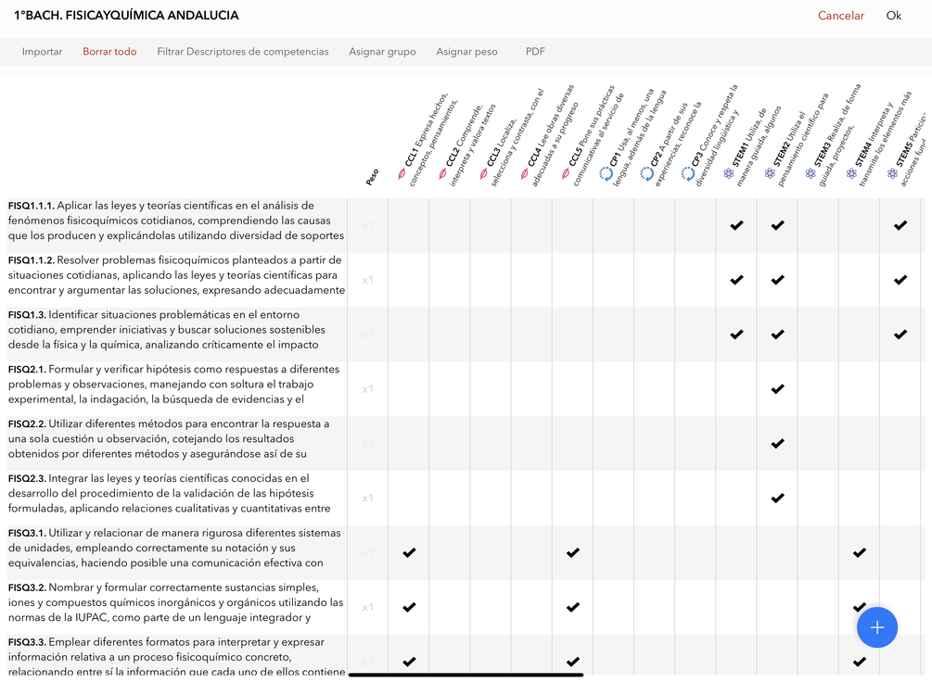The width and height of the screenshot is (932, 682).
Task: Uncheck STEM2 for FISQ1.1.2 row
Action: 777,280
